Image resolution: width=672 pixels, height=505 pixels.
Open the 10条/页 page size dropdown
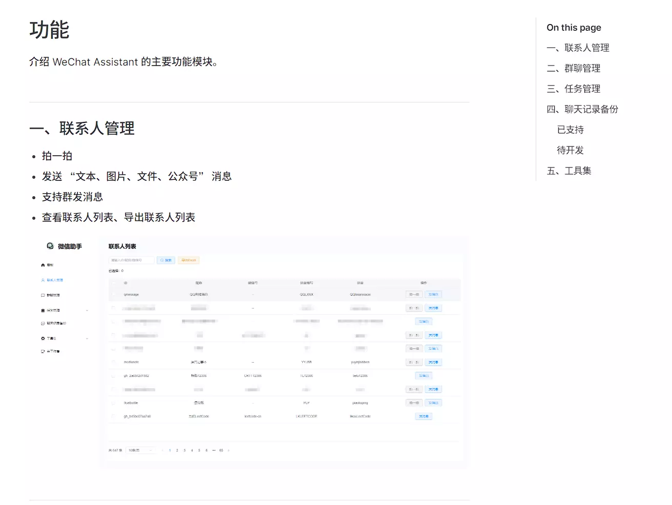click(140, 451)
